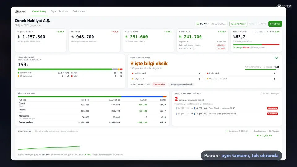The image size is (297, 167).
Task: Click the SON ANDA badge for Delta Plastik
Action: 272,108
